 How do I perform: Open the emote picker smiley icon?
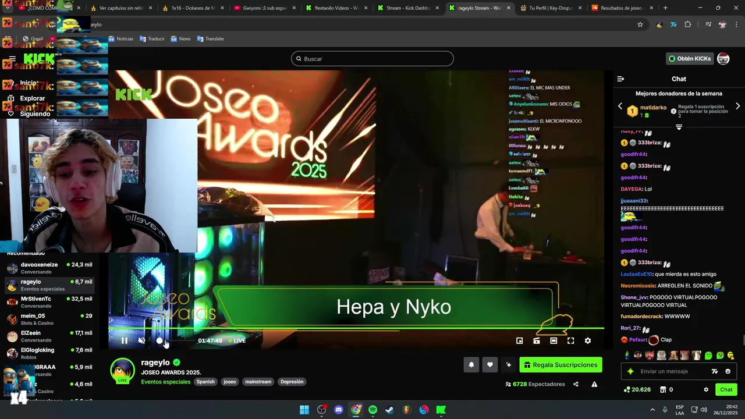tap(728, 371)
